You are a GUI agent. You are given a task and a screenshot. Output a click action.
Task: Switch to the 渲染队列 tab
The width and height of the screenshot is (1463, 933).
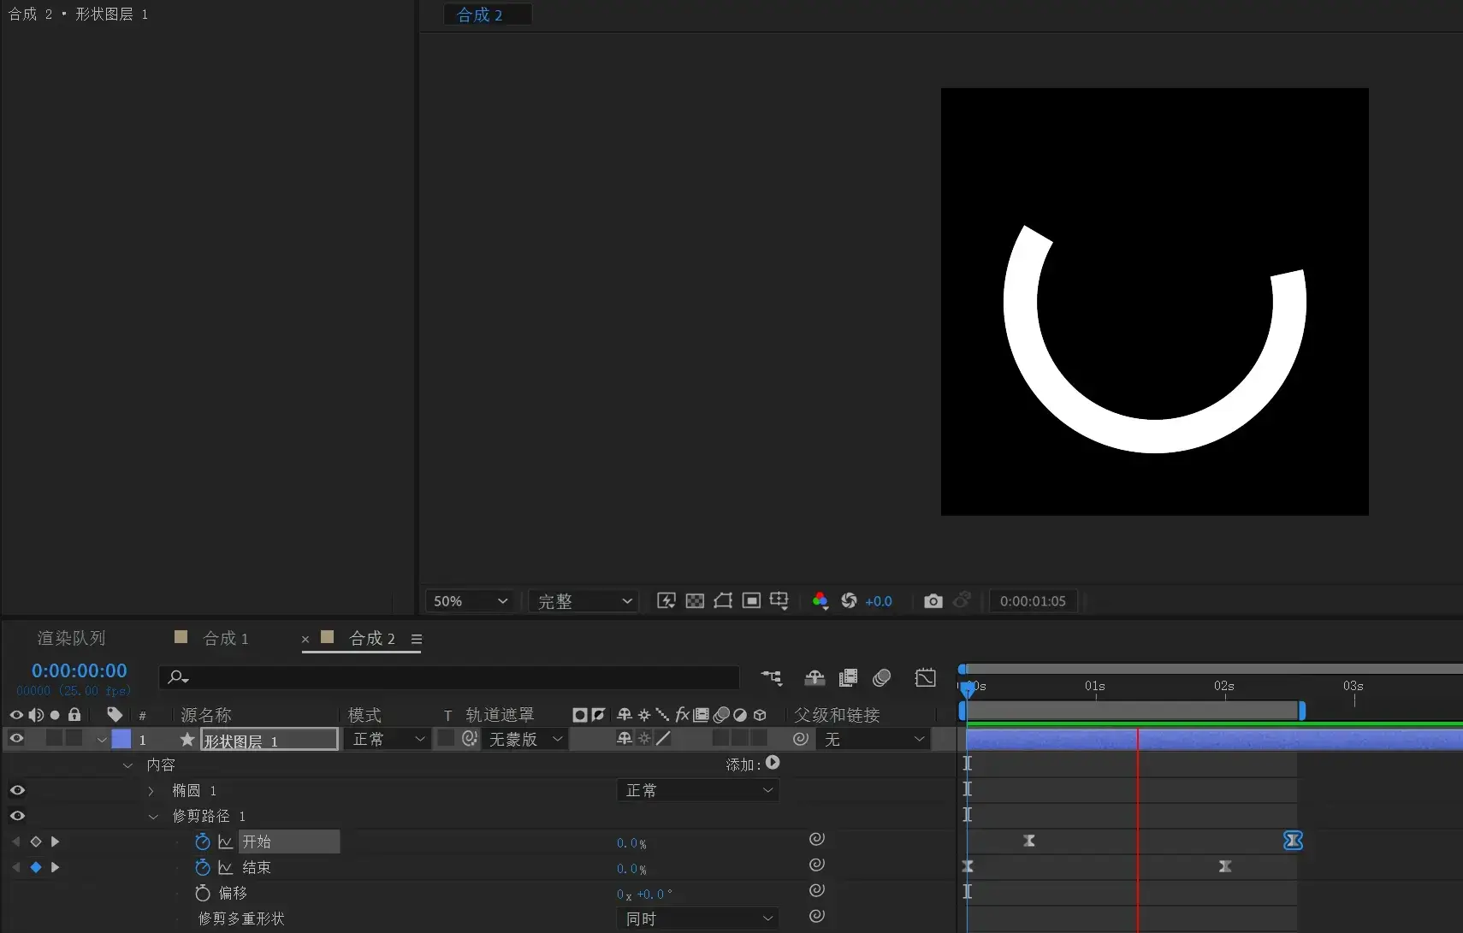pyautogui.click(x=71, y=638)
